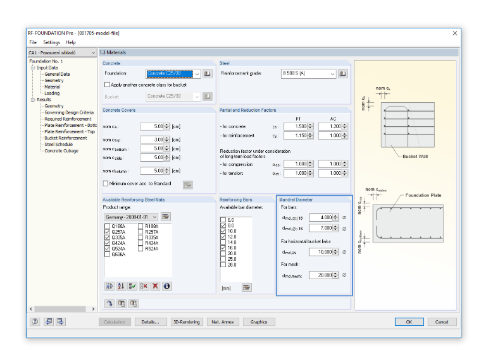Toggle Minimum cover acc. to Standard

point(106,183)
